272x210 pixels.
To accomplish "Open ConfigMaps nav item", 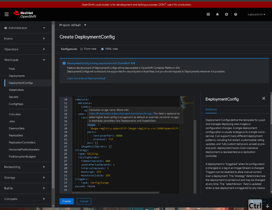I will tap(16, 104).
